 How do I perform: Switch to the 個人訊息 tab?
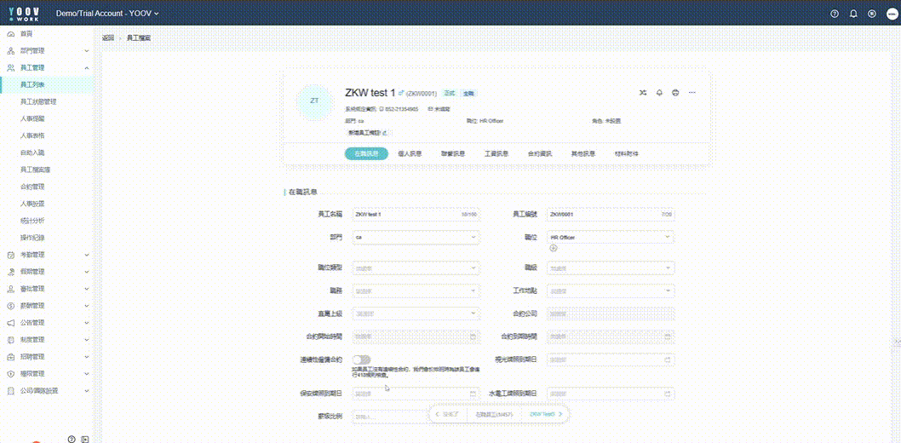point(410,153)
